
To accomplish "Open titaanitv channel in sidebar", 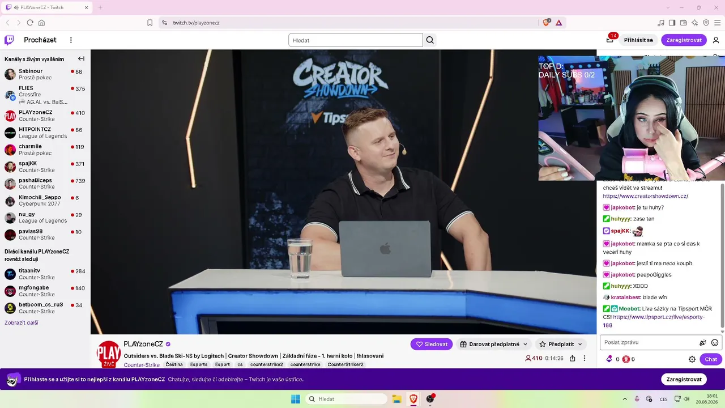I will point(45,274).
